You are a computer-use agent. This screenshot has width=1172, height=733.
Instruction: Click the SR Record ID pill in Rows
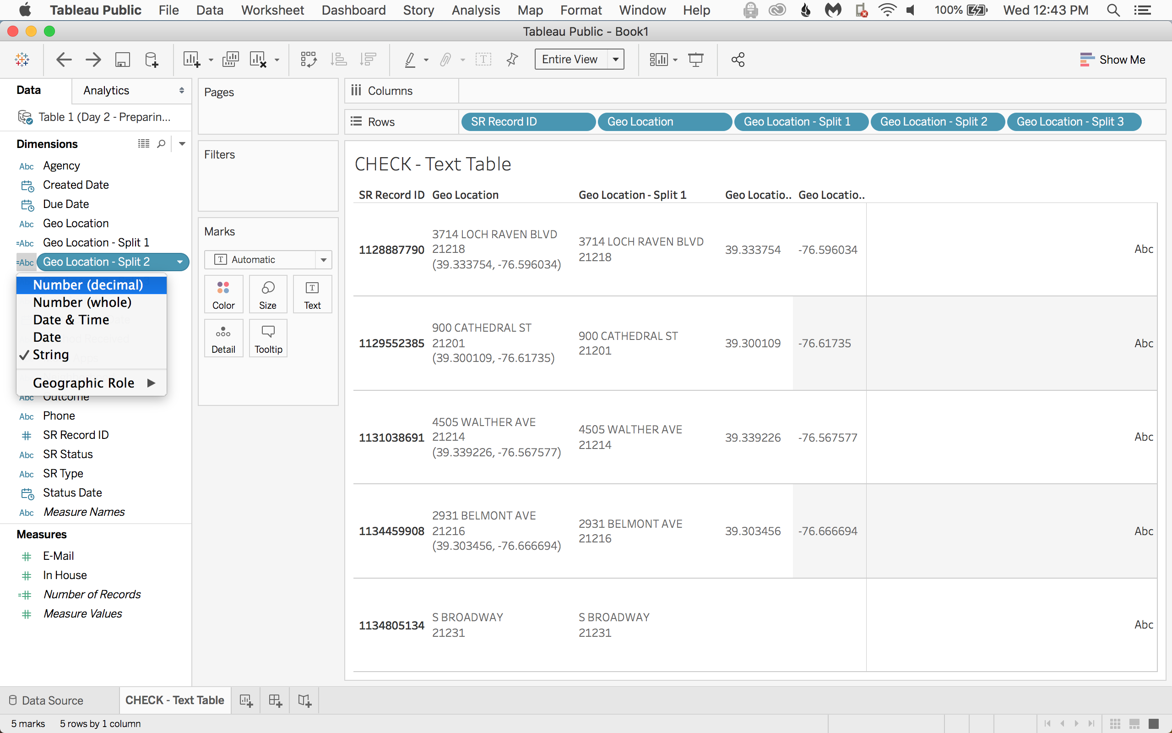click(x=528, y=122)
